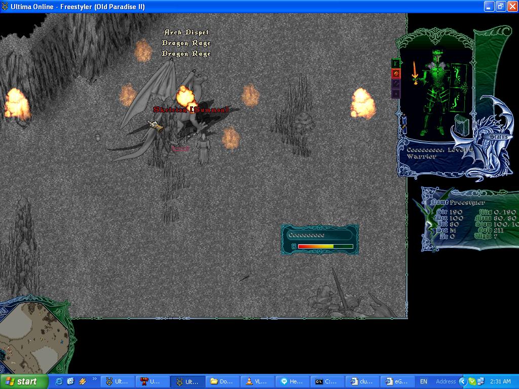Viewport: 519px width, 389px height.
Task: Click the Name Freestyler status text
Action: [458, 202]
